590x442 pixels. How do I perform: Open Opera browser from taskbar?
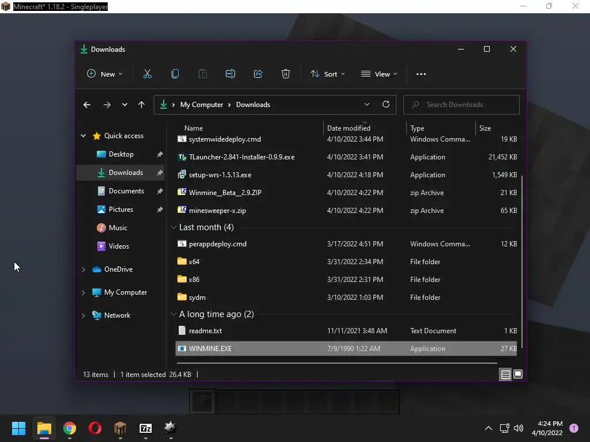[x=95, y=428]
